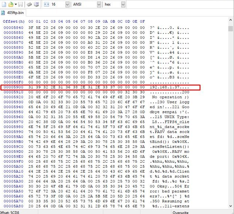The height and width of the screenshot is (214, 234).
Task: Click the decoded text '...230 User logg'
Action: click(x=170, y=102)
